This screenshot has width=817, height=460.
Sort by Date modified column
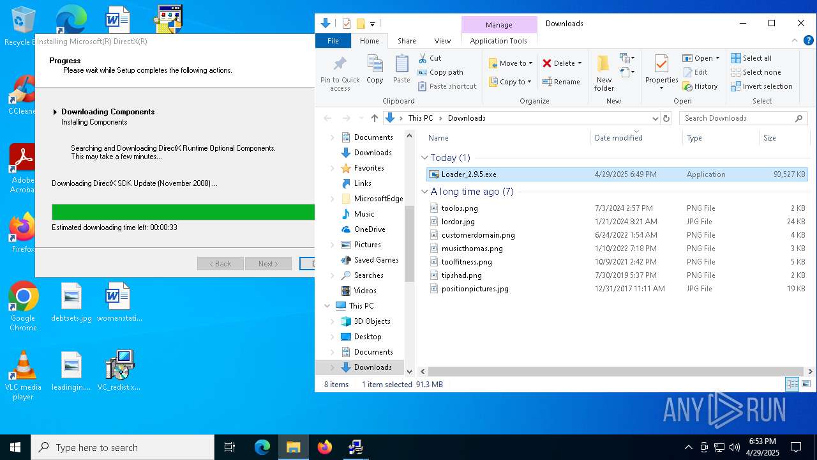635,138
